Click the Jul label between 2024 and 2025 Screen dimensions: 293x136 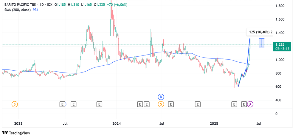[162, 124]
